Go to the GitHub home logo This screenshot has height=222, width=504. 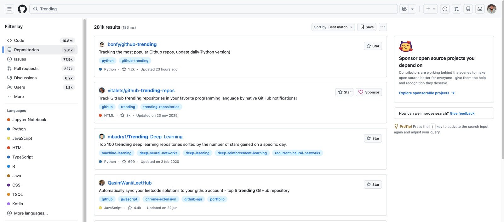[x=22, y=9]
